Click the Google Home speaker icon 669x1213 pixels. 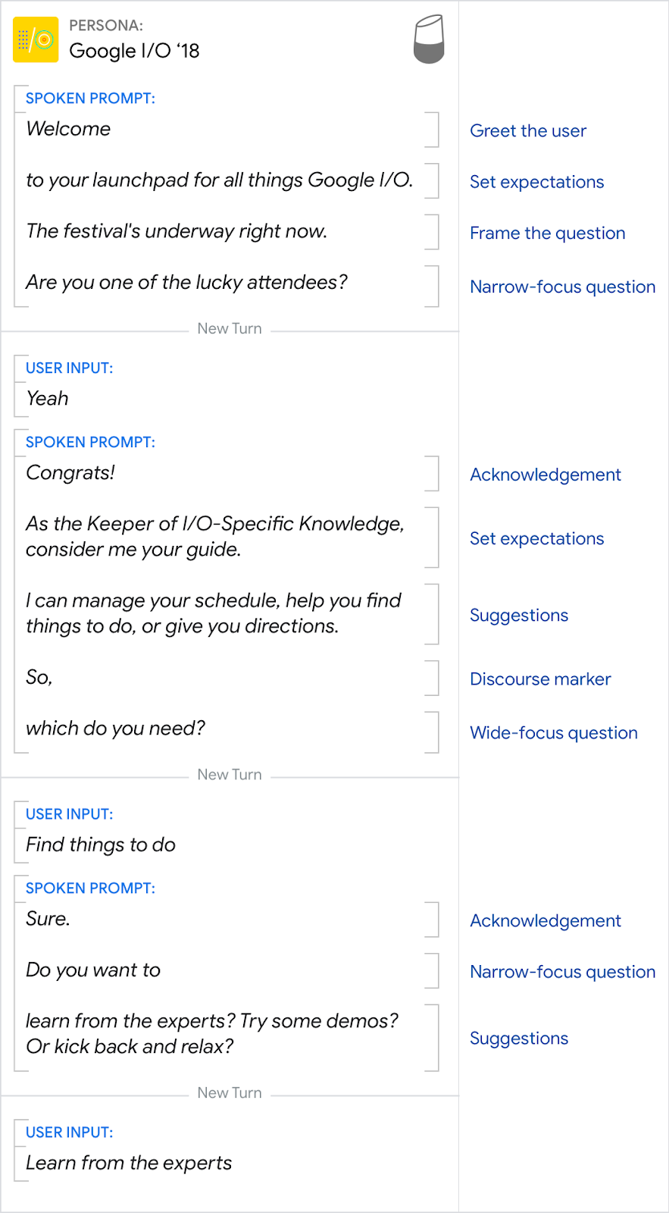pyautogui.click(x=428, y=39)
